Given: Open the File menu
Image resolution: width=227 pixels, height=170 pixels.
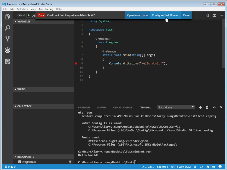Looking at the screenshot, I should (x=5, y=9).
